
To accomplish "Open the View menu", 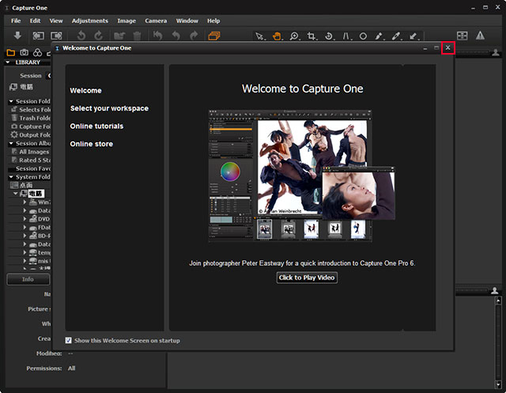I will (56, 21).
